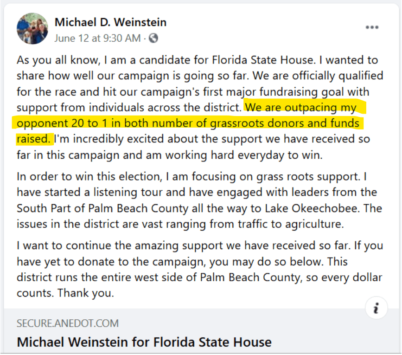The image size is (402, 355).
Task: Click the link info 'i' icon
Action: click(x=376, y=308)
